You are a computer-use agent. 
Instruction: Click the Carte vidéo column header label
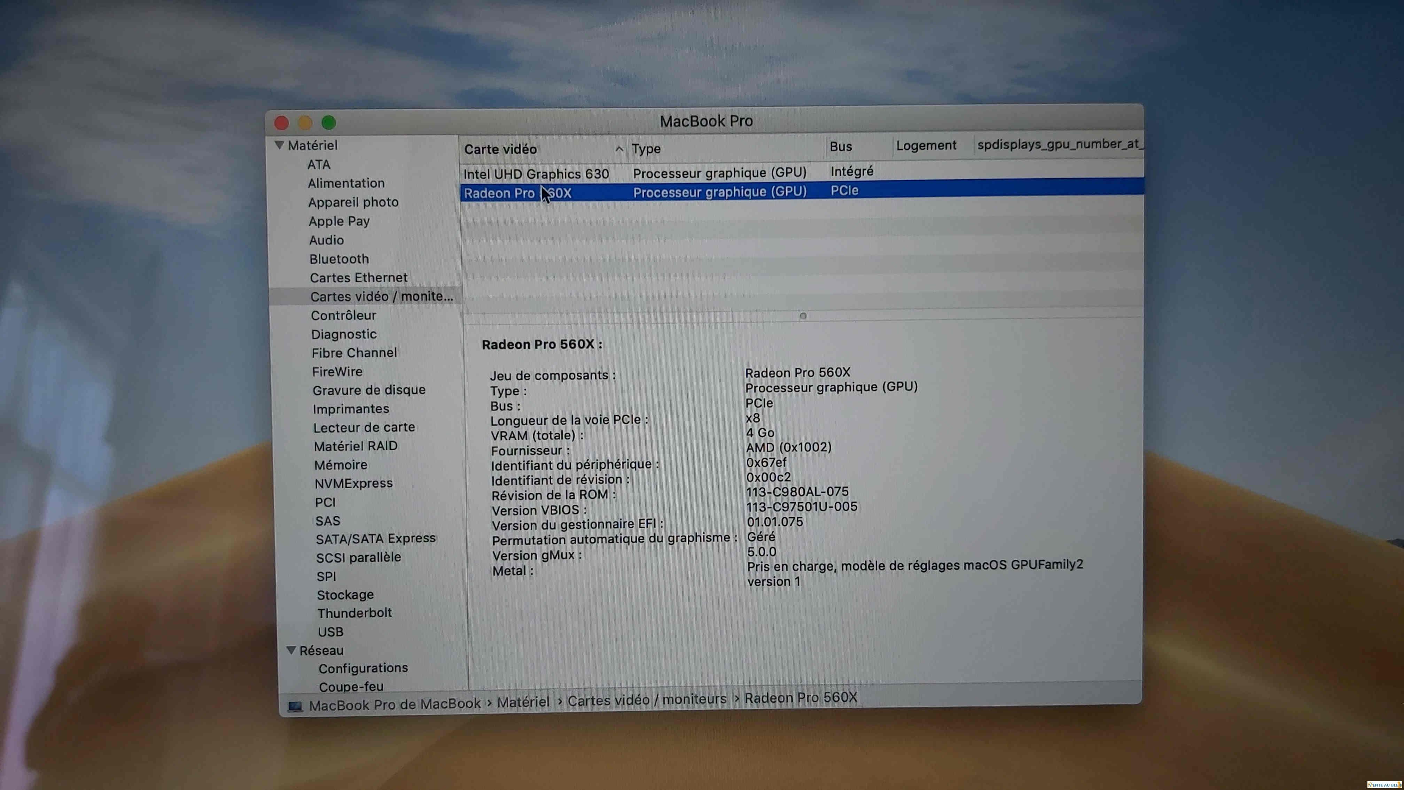click(500, 149)
